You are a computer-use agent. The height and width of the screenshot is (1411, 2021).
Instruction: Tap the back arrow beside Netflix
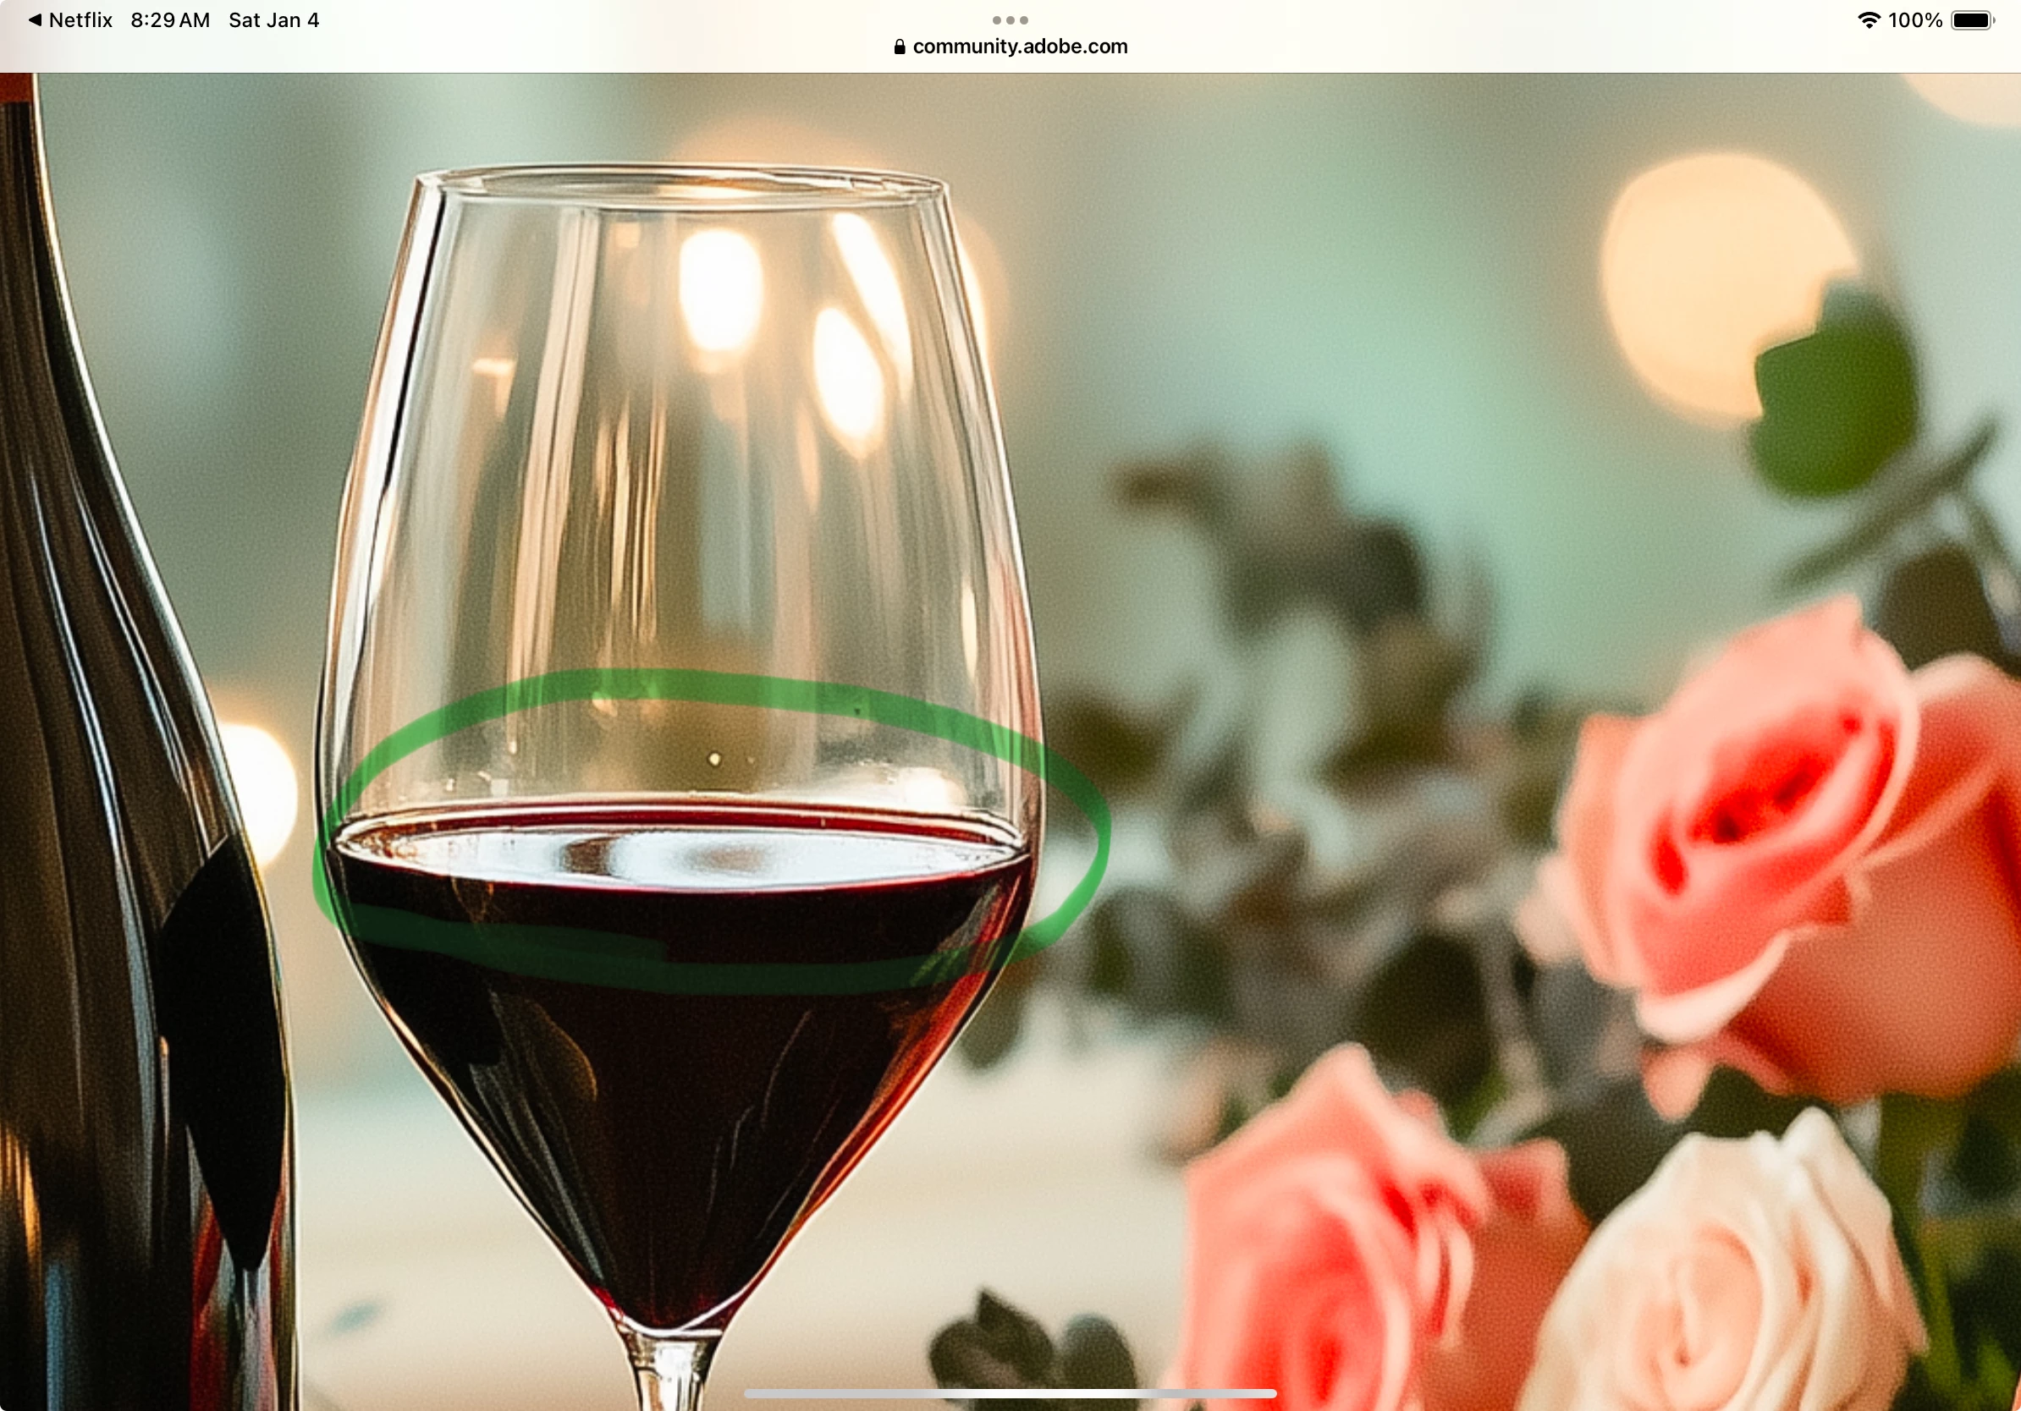[35, 20]
